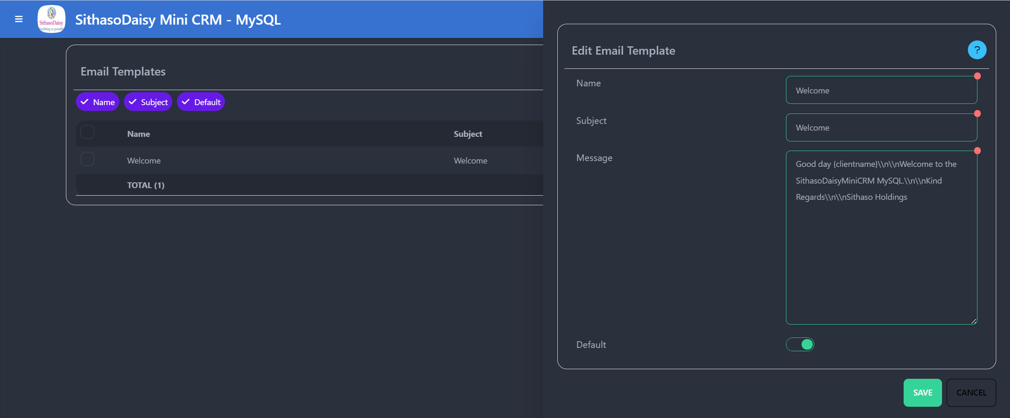Click the SithasoDaisy logo

point(51,19)
